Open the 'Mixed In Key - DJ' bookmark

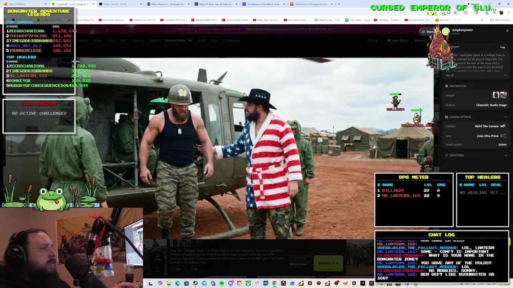(327, 20)
